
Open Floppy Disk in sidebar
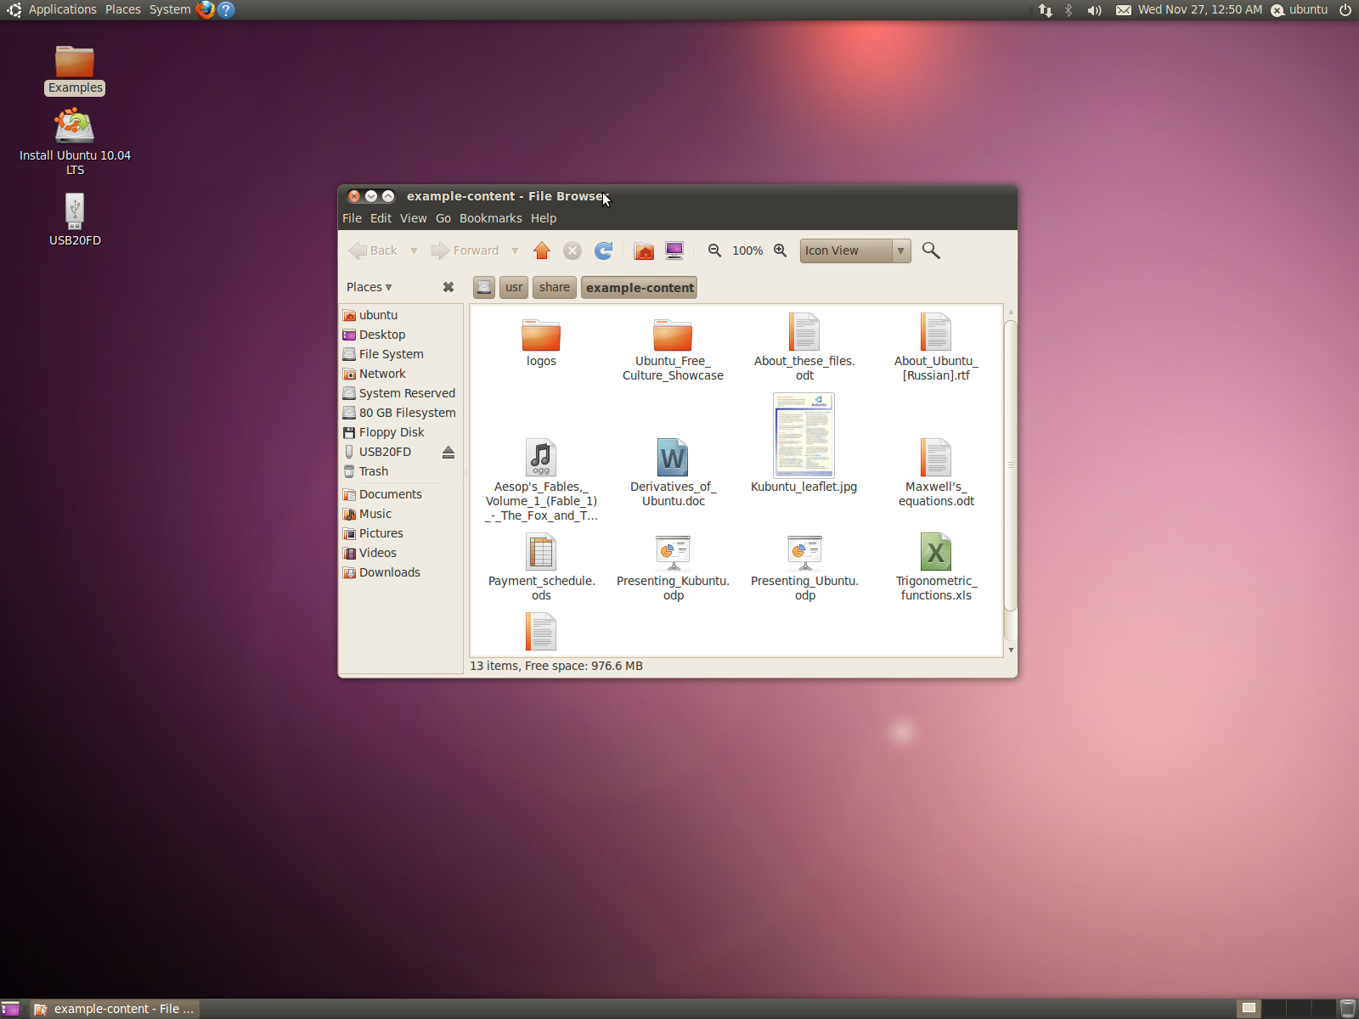click(x=401, y=432)
